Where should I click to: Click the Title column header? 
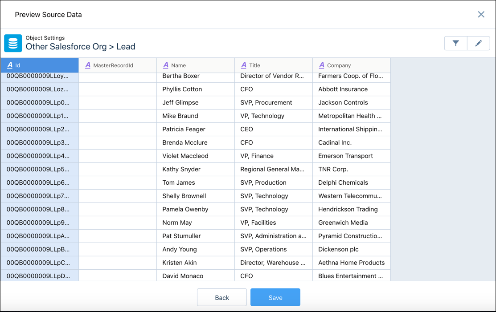273,65
